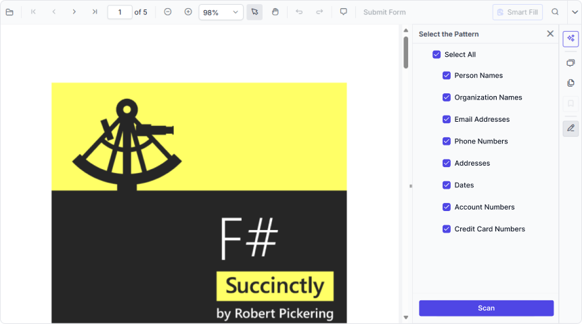Click the Submit Form button

[x=384, y=12]
